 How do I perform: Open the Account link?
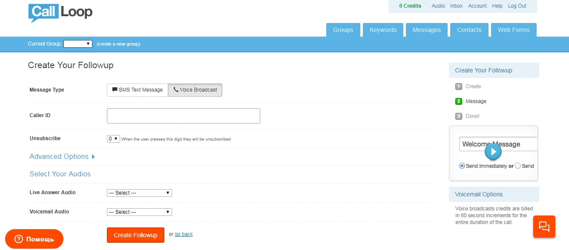click(477, 6)
